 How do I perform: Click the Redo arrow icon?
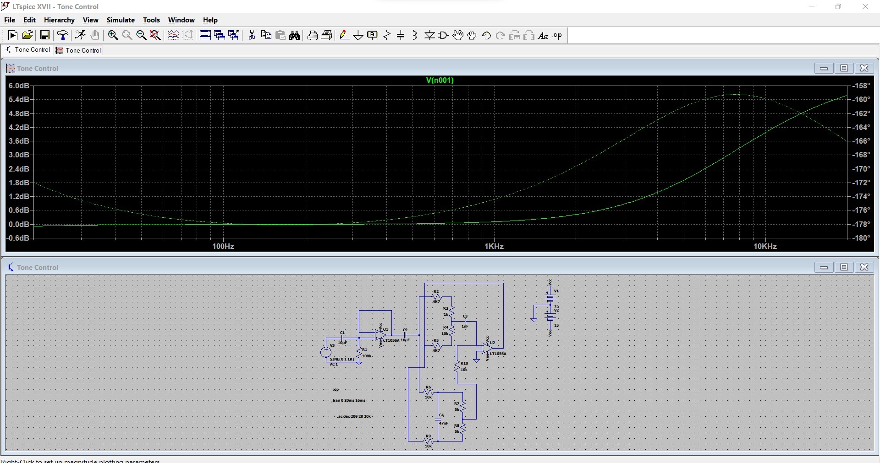click(500, 35)
